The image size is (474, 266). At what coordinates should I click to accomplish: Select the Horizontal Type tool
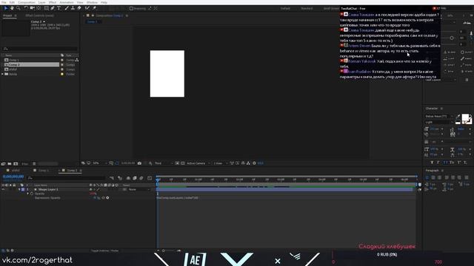coord(59,8)
